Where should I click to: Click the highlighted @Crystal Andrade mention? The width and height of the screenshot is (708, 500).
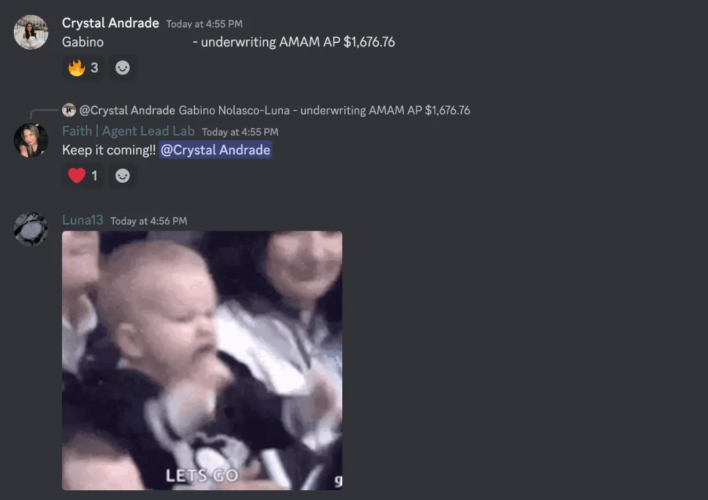[x=216, y=150]
